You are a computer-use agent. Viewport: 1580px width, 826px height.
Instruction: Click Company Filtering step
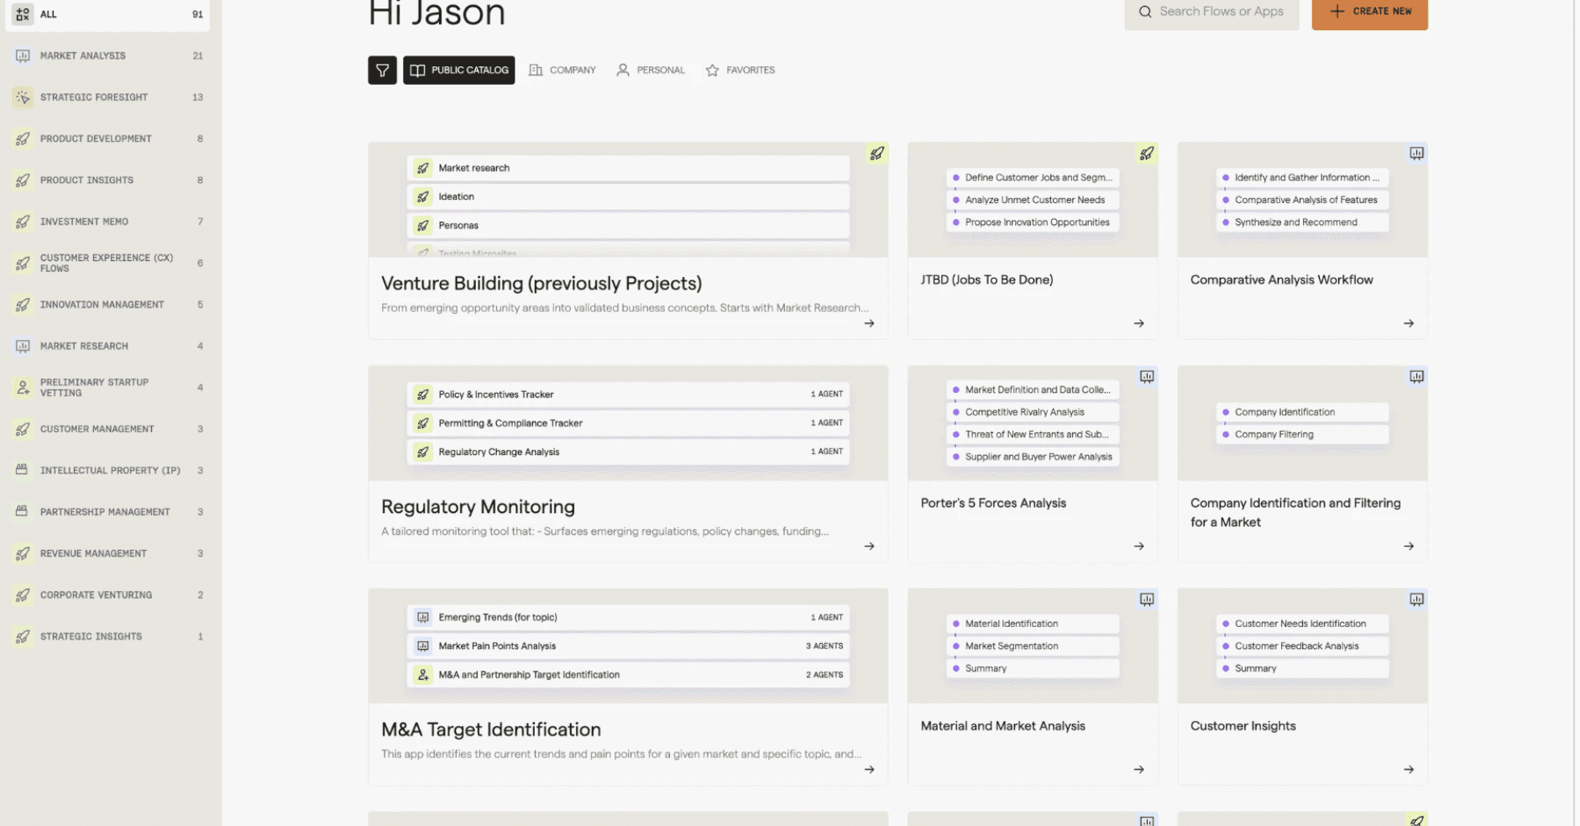[x=1302, y=435]
